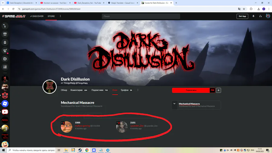Screen dimensions: 272x153
Task: Open Telegram from the taskbar
Action: click(108, 150)
